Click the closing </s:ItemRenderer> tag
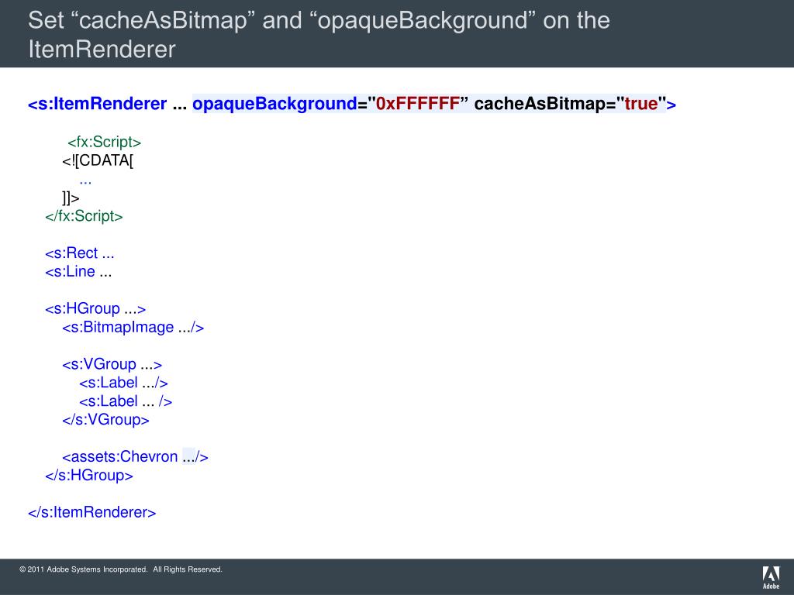This screenshot has height=595, width=794. coord(92,512)
